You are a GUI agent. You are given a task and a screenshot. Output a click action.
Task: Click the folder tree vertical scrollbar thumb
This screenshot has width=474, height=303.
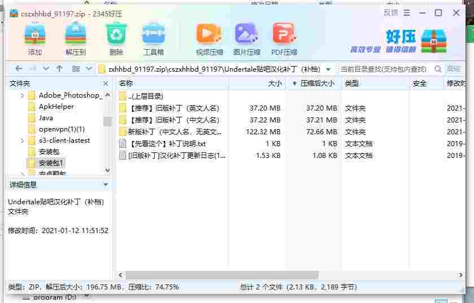coord(107,121)
